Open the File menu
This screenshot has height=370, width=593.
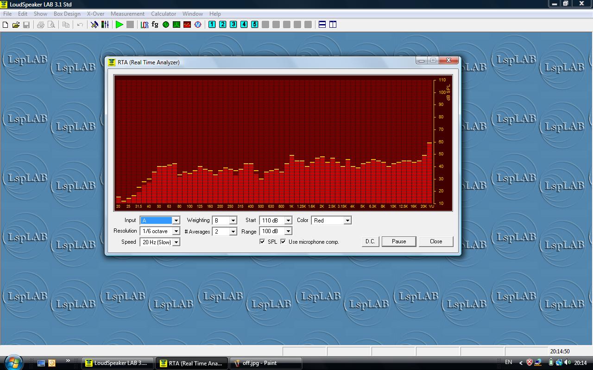(x=7, y=14)
